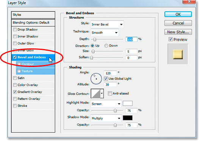This screenshot has width=199, height=141.
Task: Select the Down direction radio button
Action: click(x=106, y=46)
